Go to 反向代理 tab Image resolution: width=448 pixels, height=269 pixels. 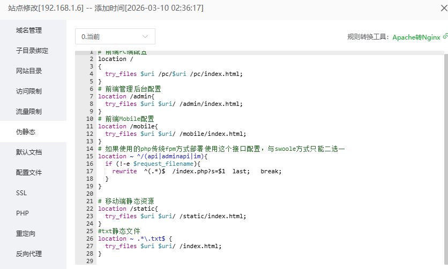[29, 254]
